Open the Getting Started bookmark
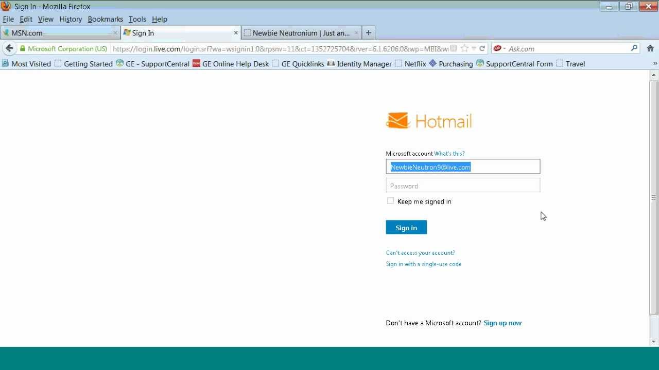The image size is (659, 370). 83,64
